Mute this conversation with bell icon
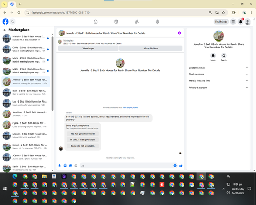This screenshot has width=256, height=205. 213,56
